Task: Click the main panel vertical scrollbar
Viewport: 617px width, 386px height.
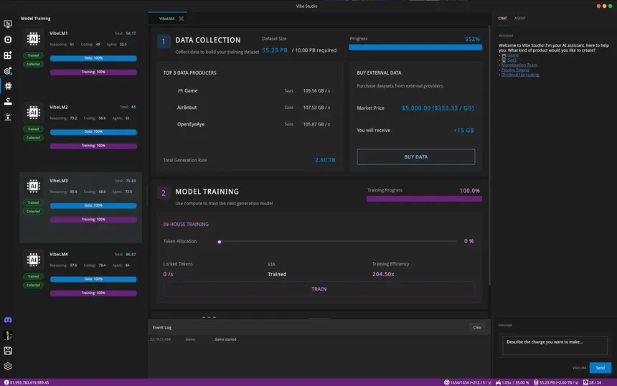Action: click(x=489, y=156)
